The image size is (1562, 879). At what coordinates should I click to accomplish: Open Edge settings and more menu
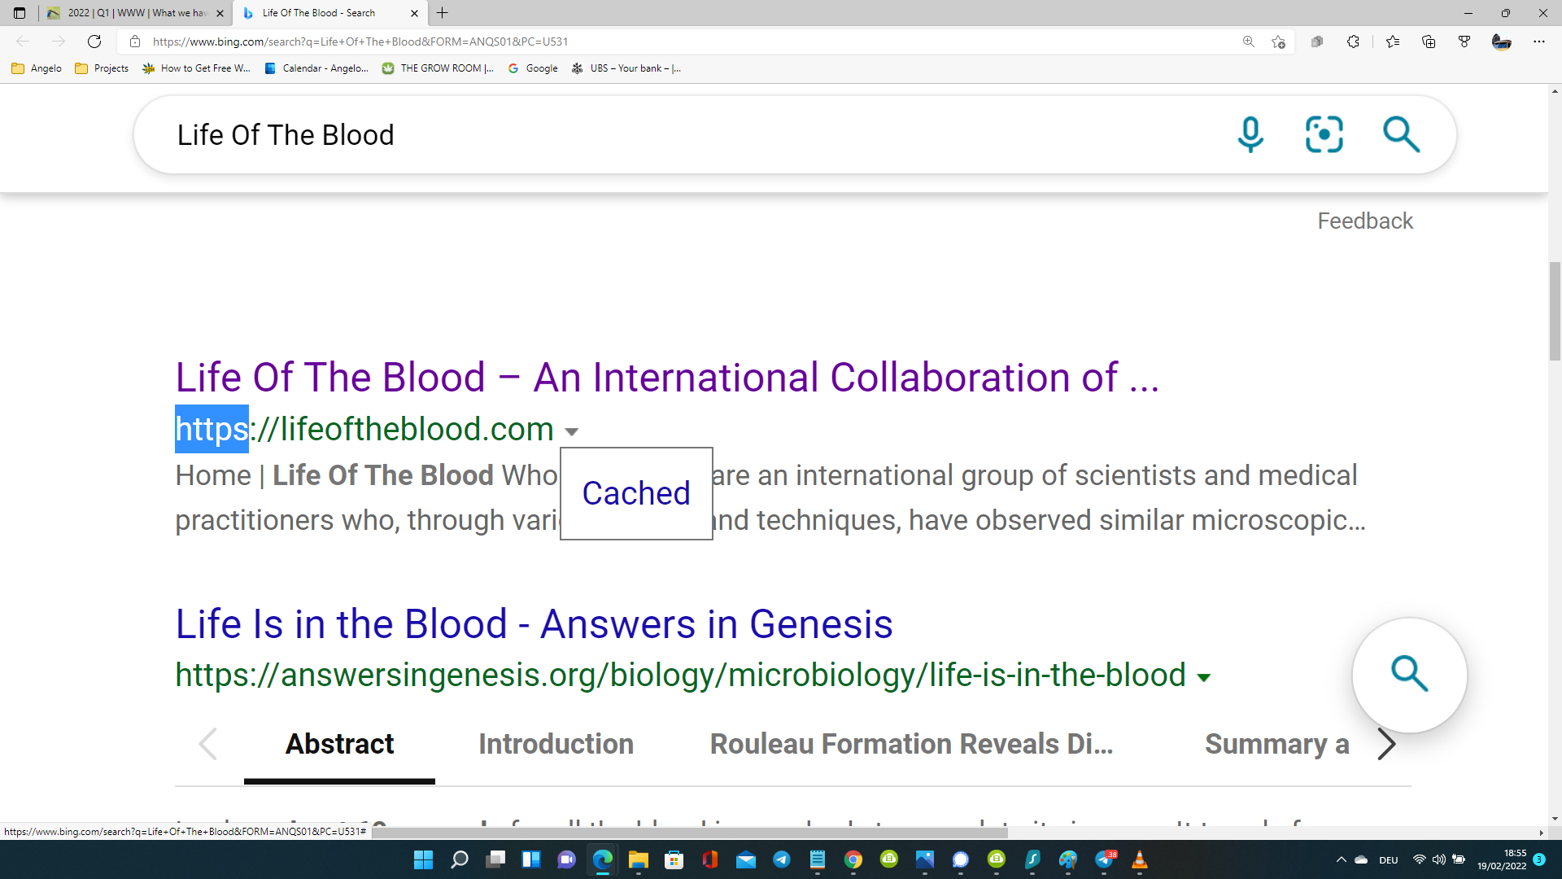pos(1538,42)
